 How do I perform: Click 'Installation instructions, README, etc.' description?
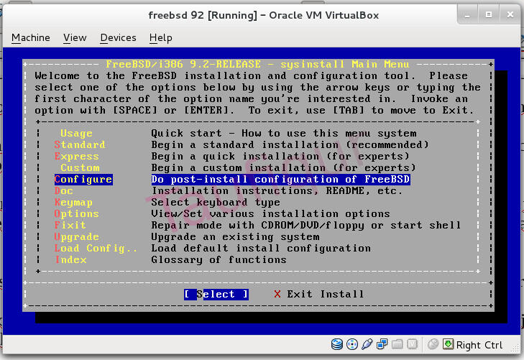click(x=277, y=190)
